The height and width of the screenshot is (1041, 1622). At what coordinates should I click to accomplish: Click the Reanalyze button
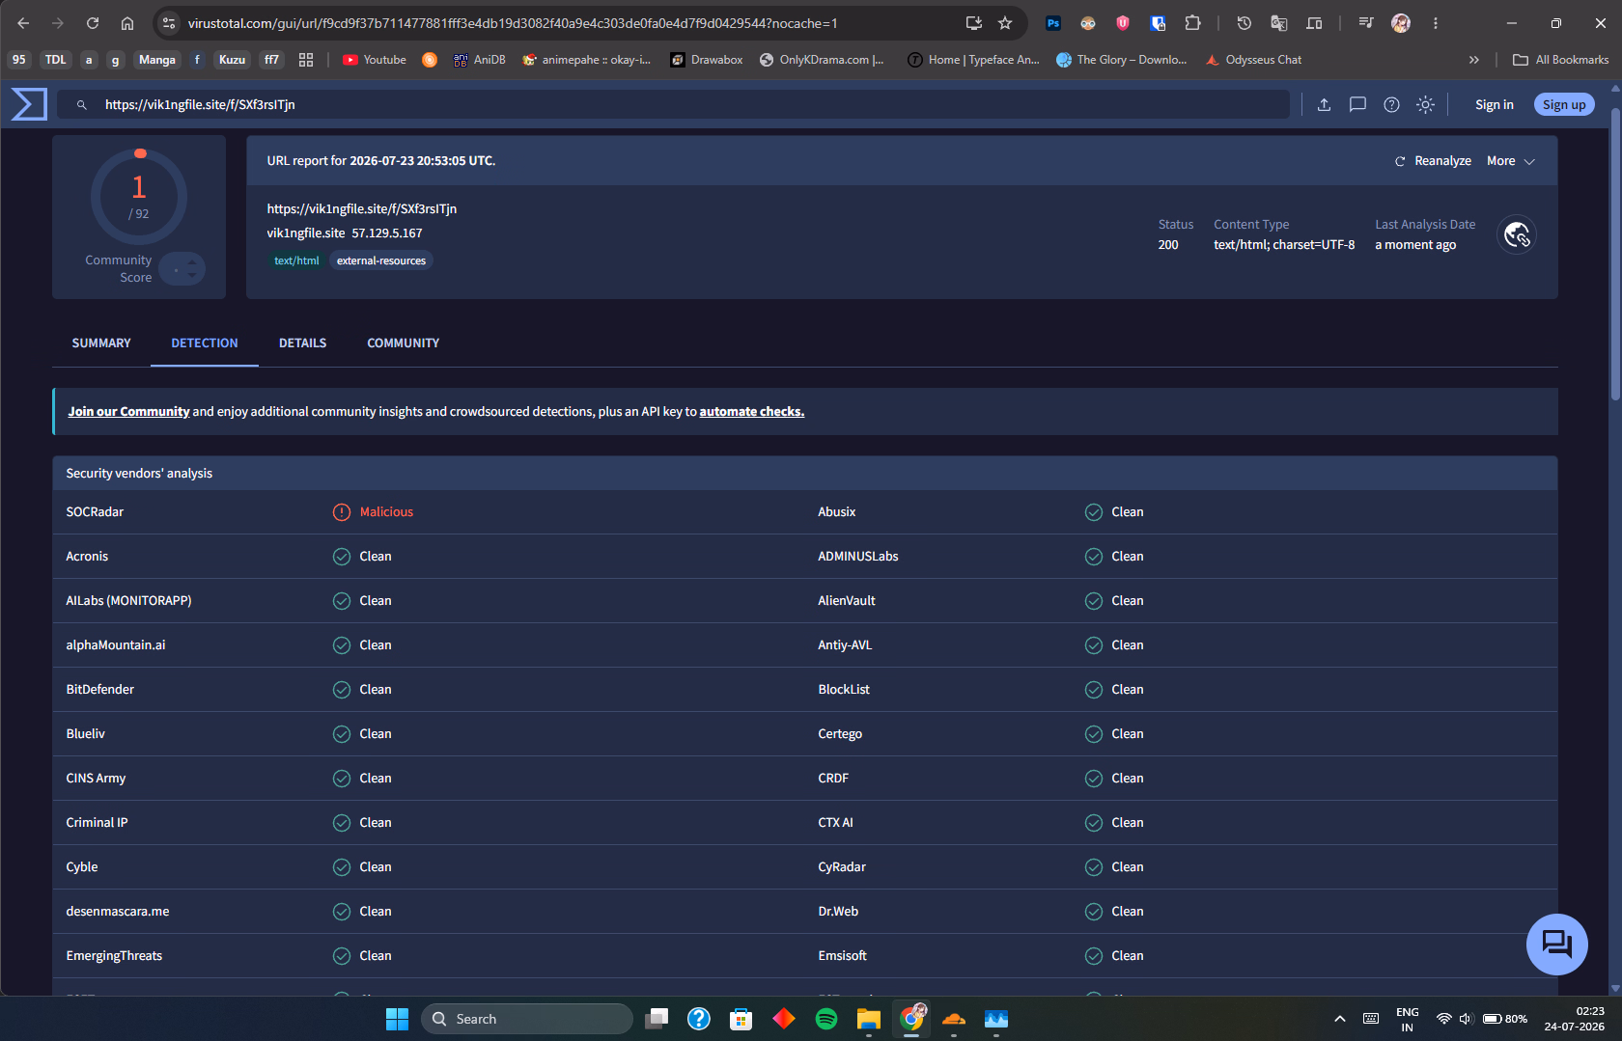click(1434, 161)
